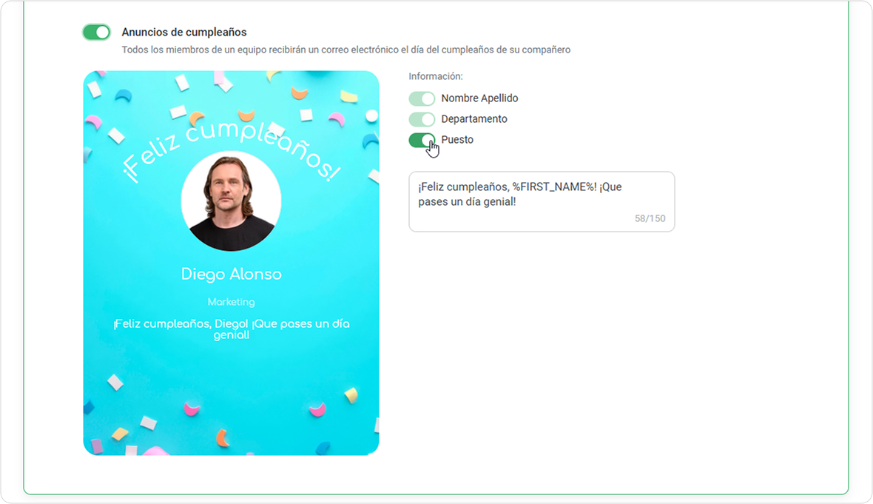Screen dimensions: 873x504
Task: Click the 58/150 character counter
Action: 650,218
